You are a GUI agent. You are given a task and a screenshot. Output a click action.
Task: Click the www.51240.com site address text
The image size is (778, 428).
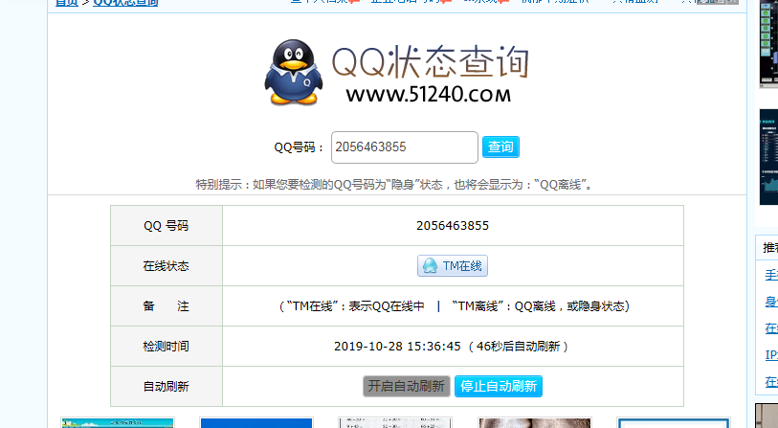428,94
